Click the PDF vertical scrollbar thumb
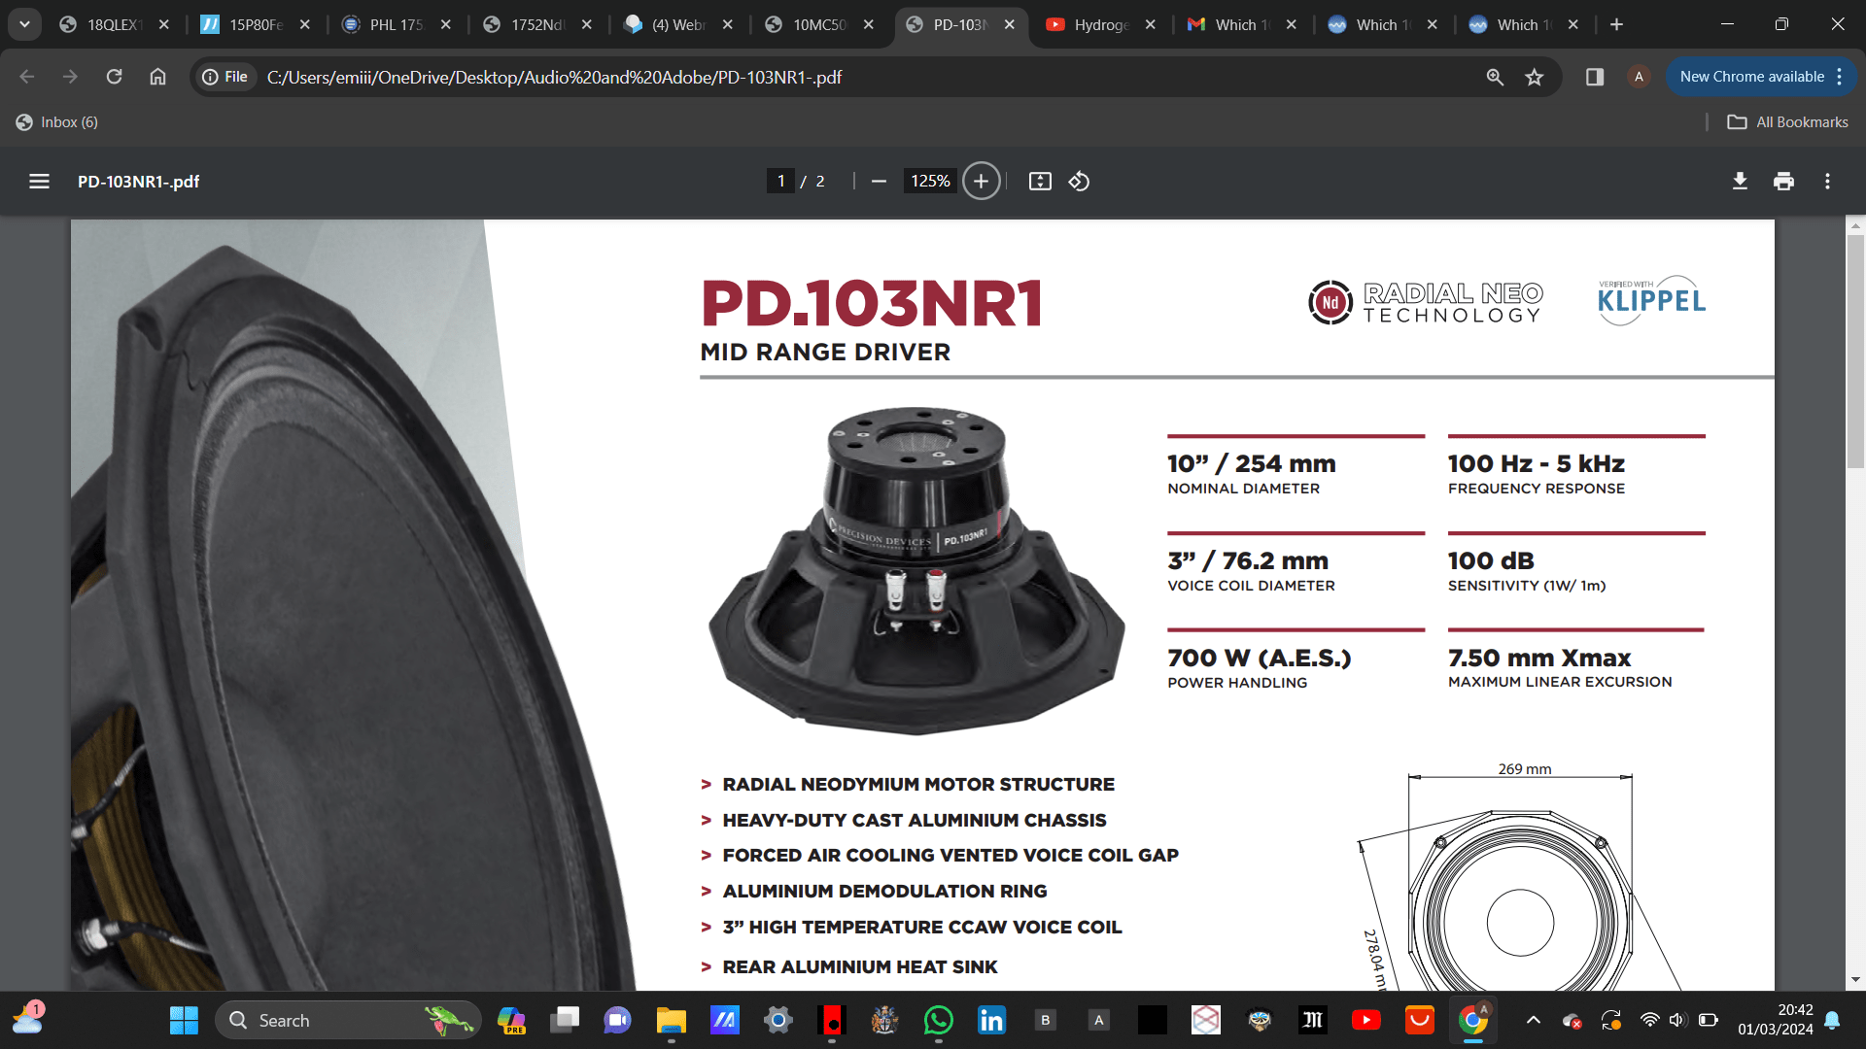Viewport: 1866px width, 1049px height. 1855,352
